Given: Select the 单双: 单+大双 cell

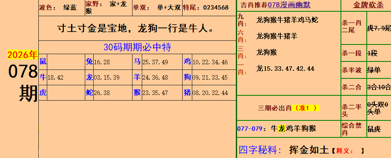Looking at the screenshot, I should (x=157, y=8).
